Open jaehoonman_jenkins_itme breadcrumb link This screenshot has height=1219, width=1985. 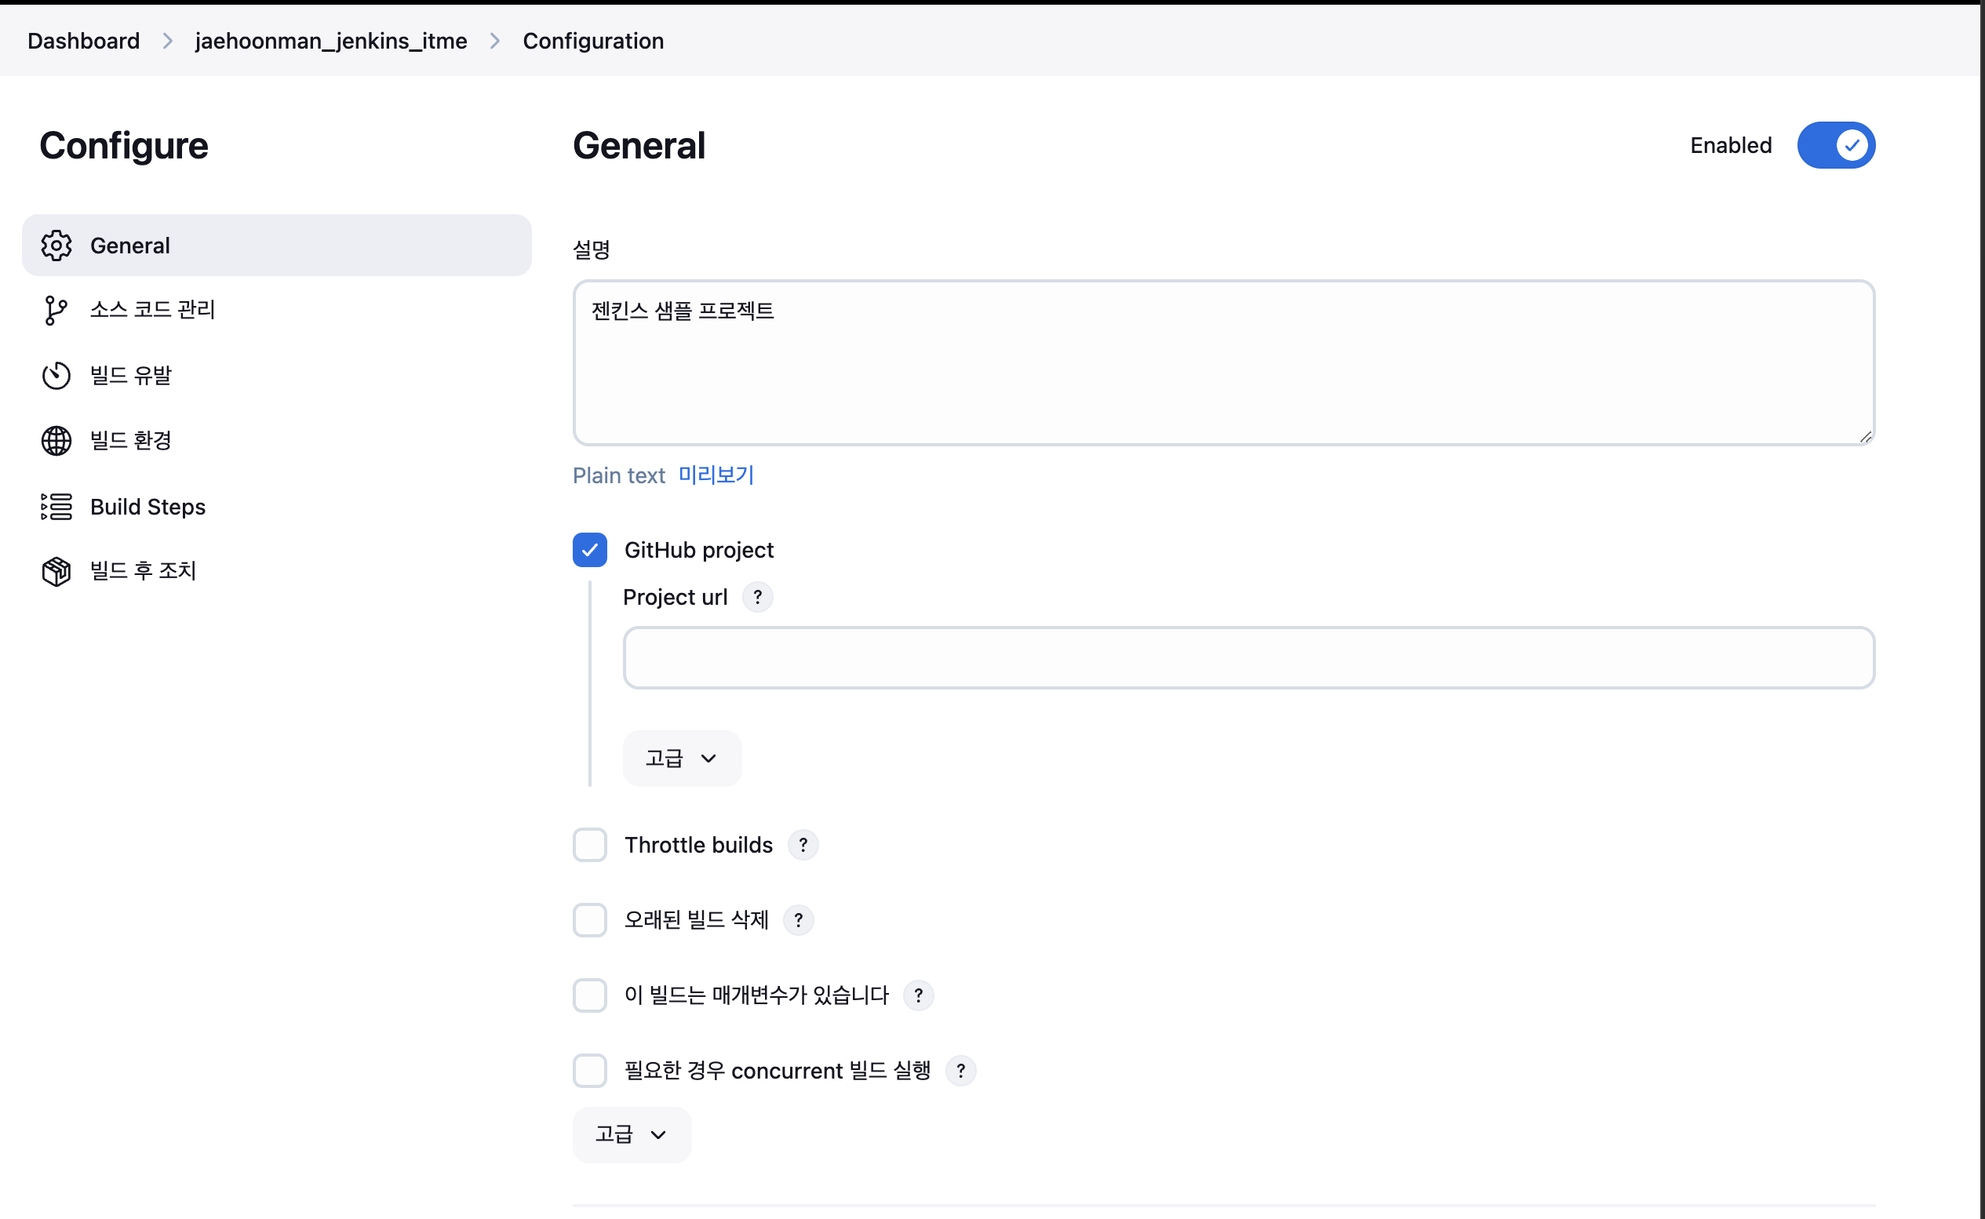pos(331,40)
